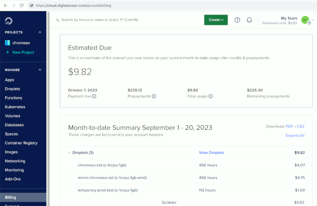Click the $225.30 remaining prepayments amount
Image resolution: width=317 pixels, height=206 pixels.
pyautogui.click(x=255, y=90)
